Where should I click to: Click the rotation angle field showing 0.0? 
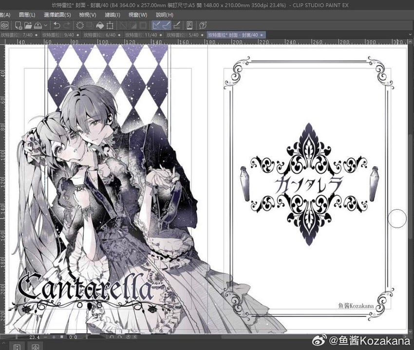73,337
